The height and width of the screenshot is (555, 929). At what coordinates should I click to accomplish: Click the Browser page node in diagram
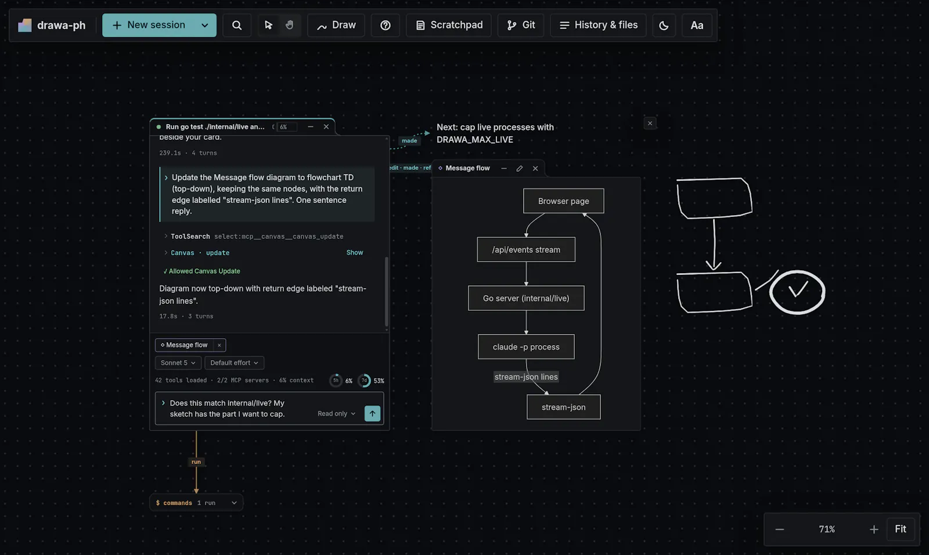coord(563,201)
